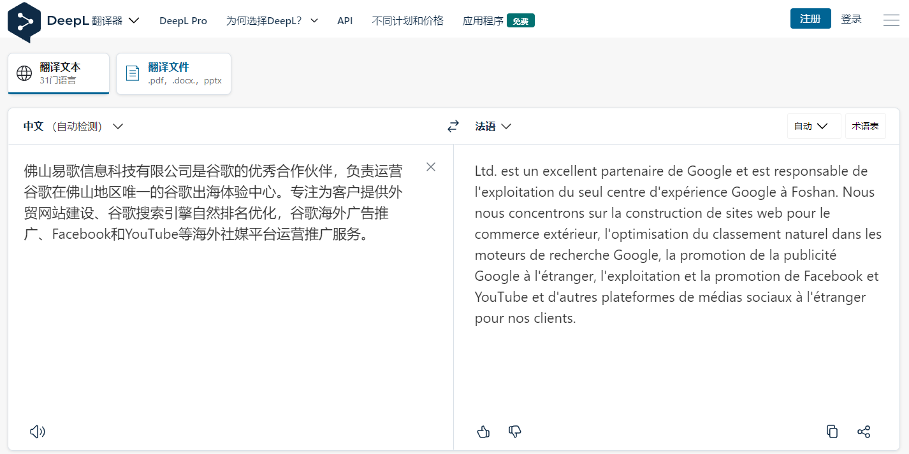Share the translation result
Image resolution: width=909 pixels, height=454 pixels.
click(864, 432)
